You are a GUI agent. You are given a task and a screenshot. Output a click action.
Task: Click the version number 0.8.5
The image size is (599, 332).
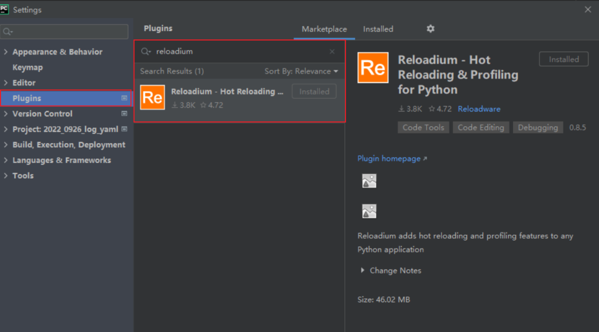click(577, 127)
